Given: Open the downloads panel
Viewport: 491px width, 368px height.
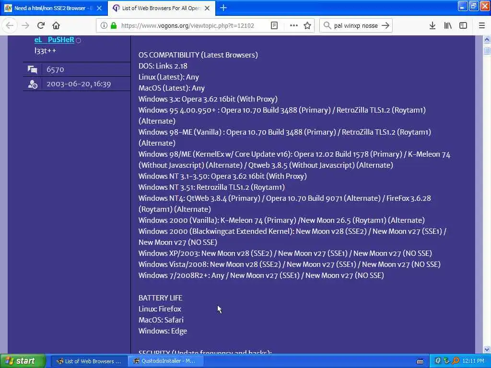Looking at the screenshot, I should click(x=433, y=26).
